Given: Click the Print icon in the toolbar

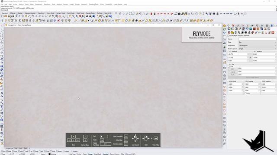Looking at the screenshot, I should click(13, 16).
